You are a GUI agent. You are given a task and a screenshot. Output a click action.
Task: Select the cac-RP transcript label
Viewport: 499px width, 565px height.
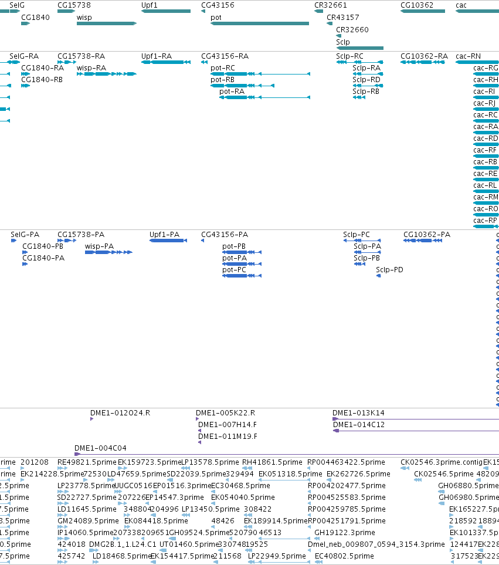tap(486, 220)
